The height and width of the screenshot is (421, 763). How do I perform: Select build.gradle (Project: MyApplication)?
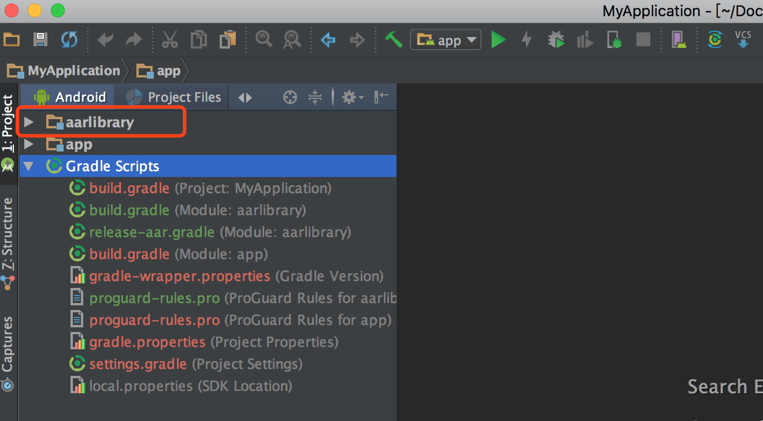200,189
